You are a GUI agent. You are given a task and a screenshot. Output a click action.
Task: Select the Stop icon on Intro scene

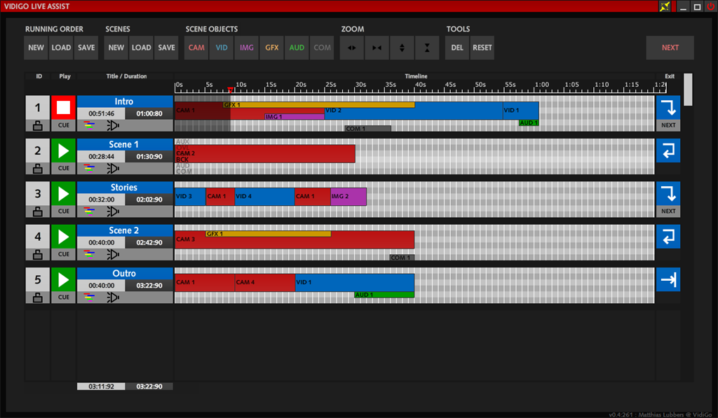tap(63, 107)
